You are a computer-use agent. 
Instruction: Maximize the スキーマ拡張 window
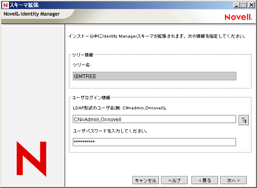(x=244, y=5)
